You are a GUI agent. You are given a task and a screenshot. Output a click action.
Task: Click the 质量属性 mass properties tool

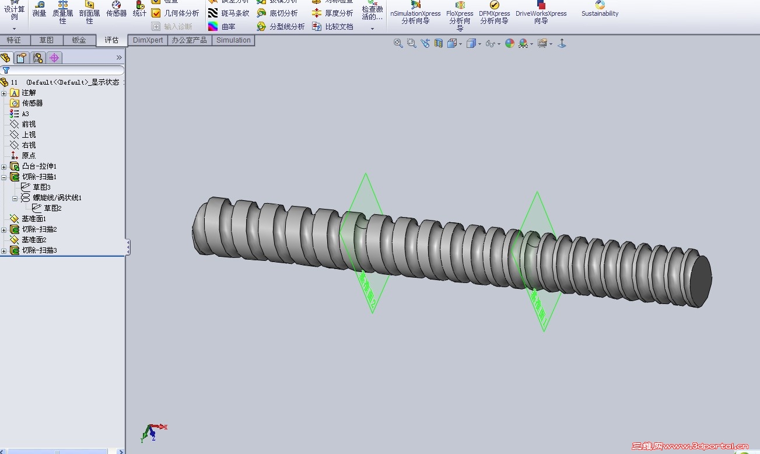click(63, 12)
